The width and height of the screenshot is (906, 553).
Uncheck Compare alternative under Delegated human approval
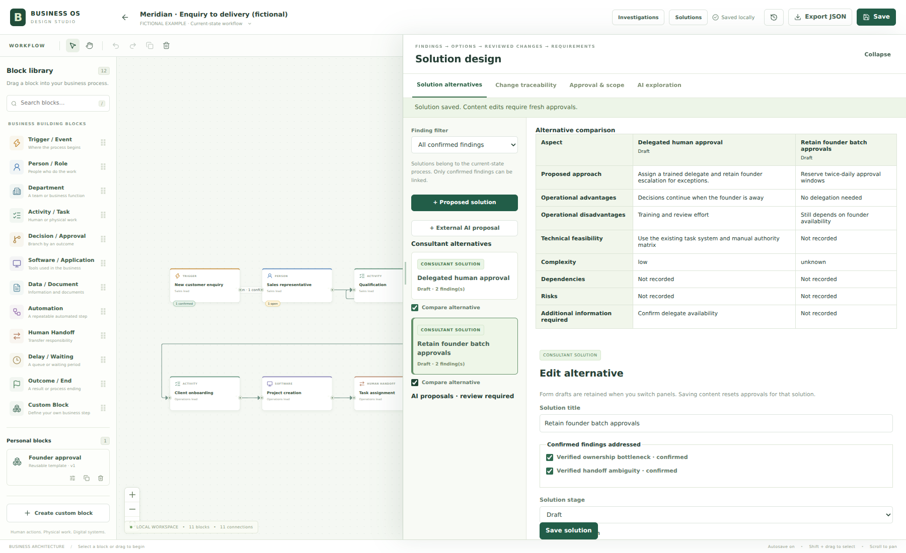click(x=415, y=308)
